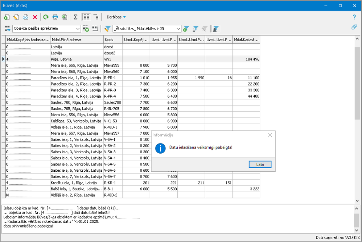This screenshot has width=362, height=242.
Task: Click code cell V-SA-4
Action: tap(113, 158)
